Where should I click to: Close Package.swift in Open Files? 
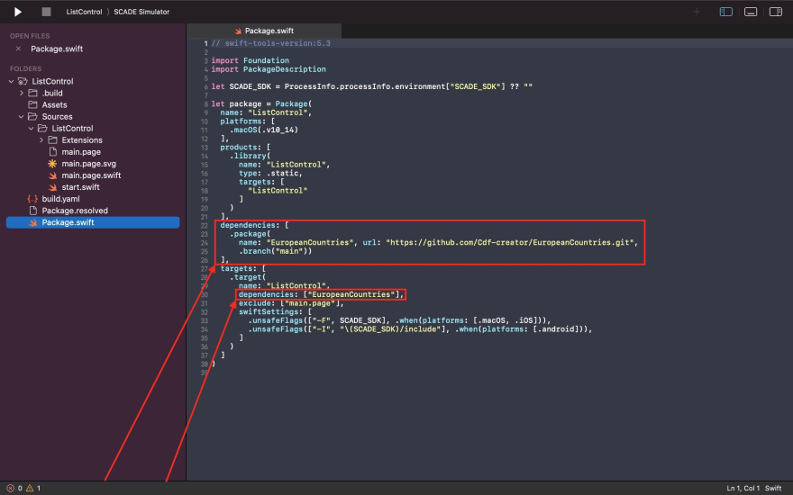coord(18,49)
